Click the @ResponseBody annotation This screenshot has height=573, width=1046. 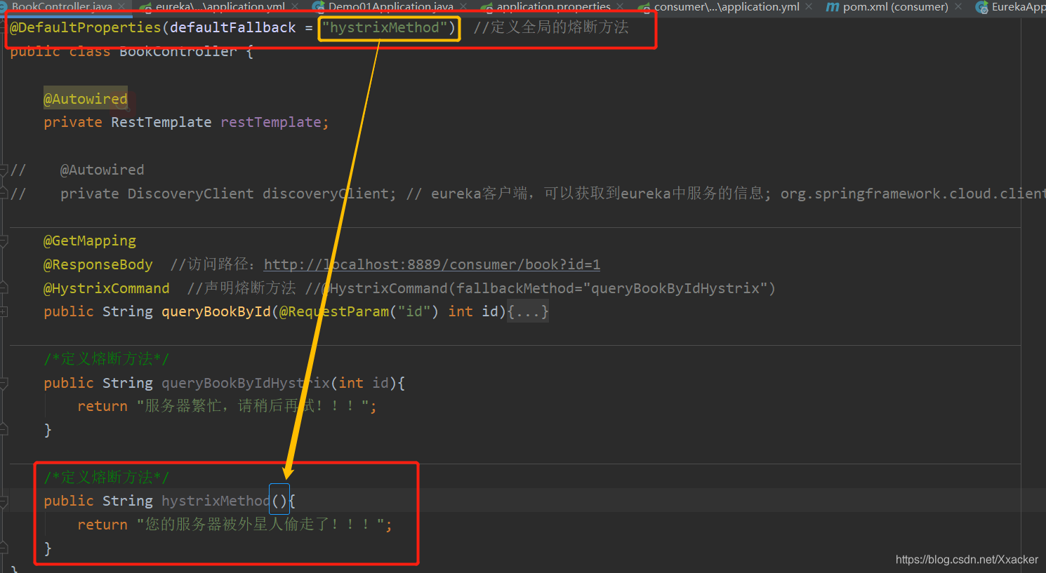98,264
